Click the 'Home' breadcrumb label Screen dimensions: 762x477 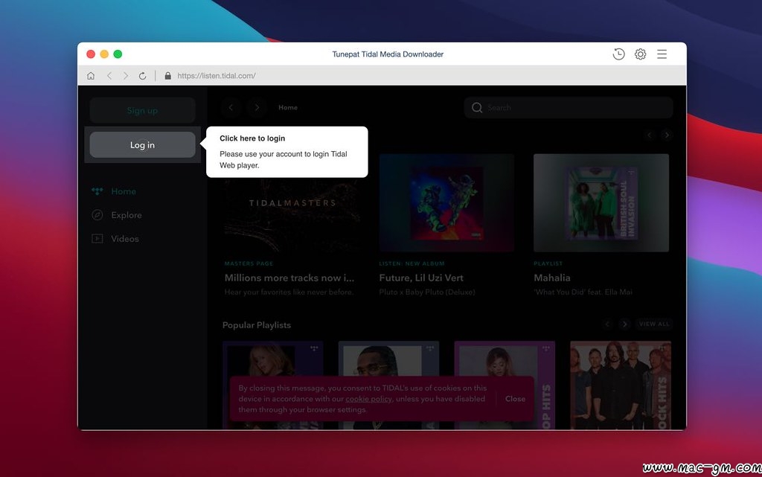(x=288, y=107)
